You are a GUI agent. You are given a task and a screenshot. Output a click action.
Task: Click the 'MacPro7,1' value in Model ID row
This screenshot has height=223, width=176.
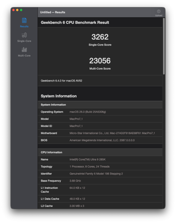(76, 126)
